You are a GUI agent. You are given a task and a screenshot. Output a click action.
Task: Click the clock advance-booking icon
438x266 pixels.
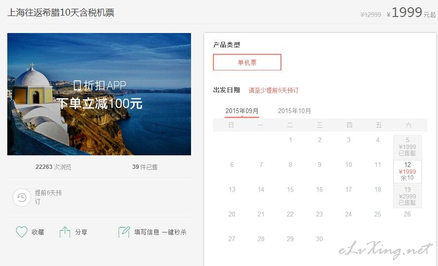pyautogui.click(x=22, y=198)
